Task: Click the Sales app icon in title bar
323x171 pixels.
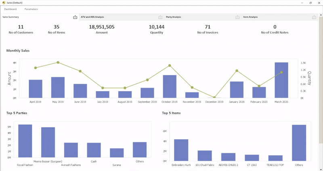Action: pos(4,2)
